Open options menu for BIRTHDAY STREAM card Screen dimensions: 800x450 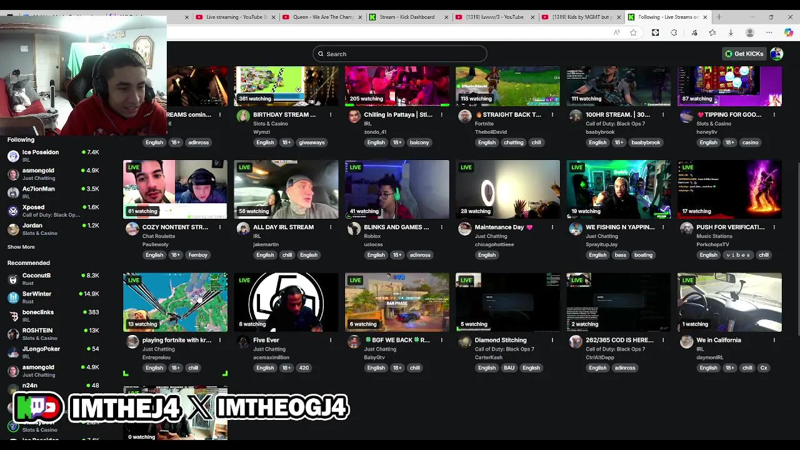[x=331, y=114]
